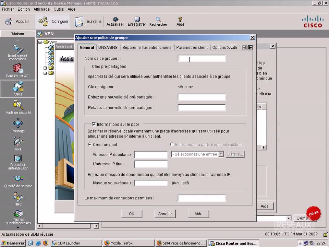
Task: Click the maximum de connexions field
Action: coord(202,198)
